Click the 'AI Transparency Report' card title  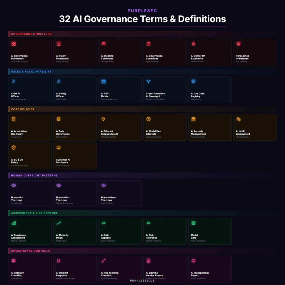point(200,274)
